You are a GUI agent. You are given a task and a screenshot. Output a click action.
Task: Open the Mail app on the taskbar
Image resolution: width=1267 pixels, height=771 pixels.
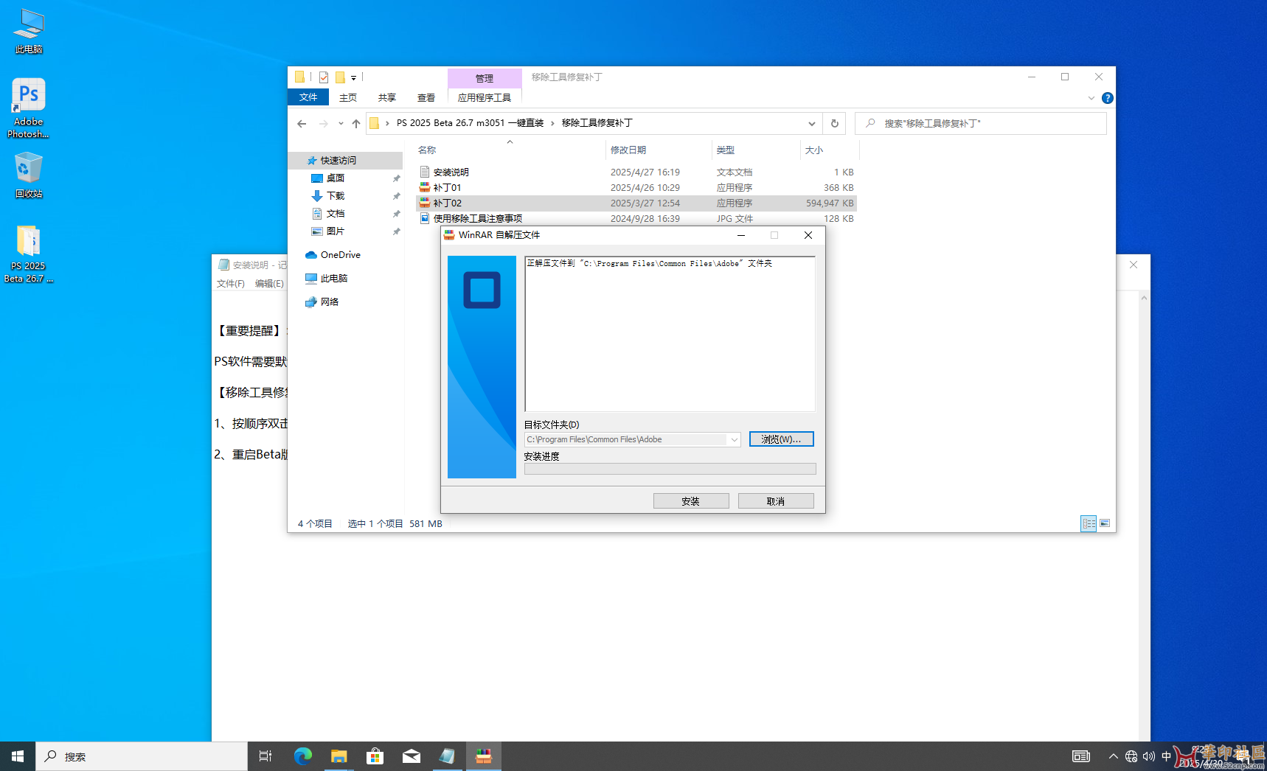[x=411, y=756]
